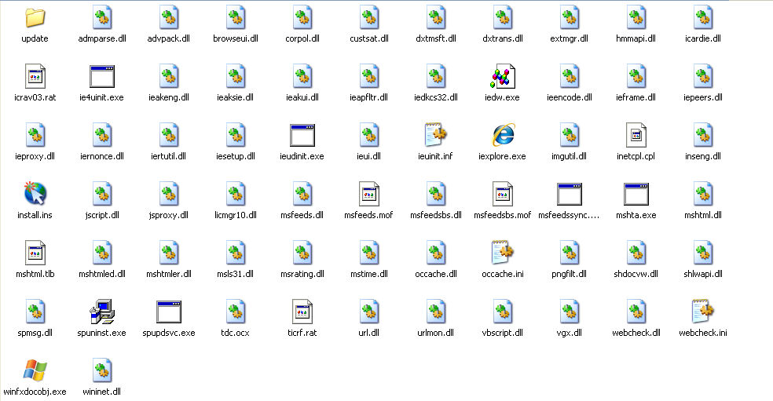Click the ieakui.dll file name
The width and height of the screenshot is (773, 401).
click(x=302, y=97)
